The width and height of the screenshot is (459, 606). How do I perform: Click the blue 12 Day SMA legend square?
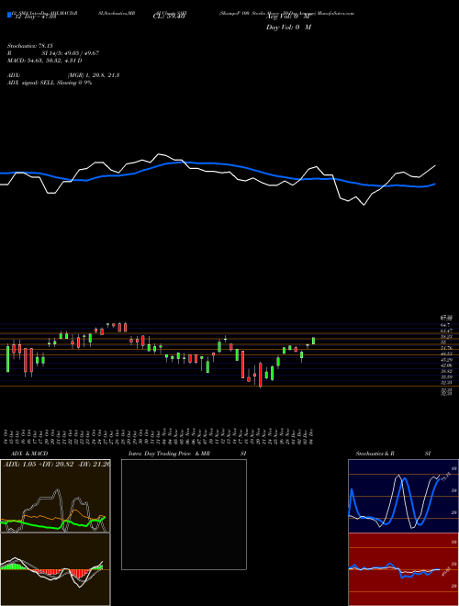tap(10, 15)
